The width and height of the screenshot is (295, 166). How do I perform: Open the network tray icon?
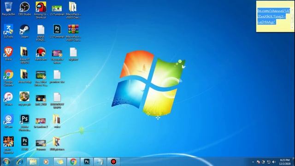(x=269, y=162)
